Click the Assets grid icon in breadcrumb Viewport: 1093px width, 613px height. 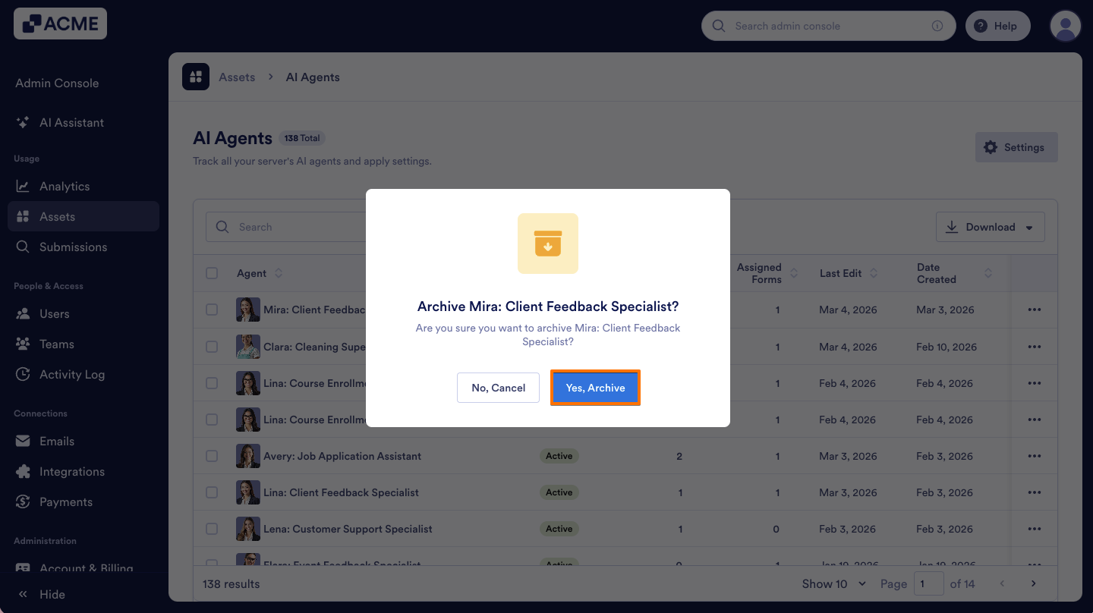click(x=196, y=77)
